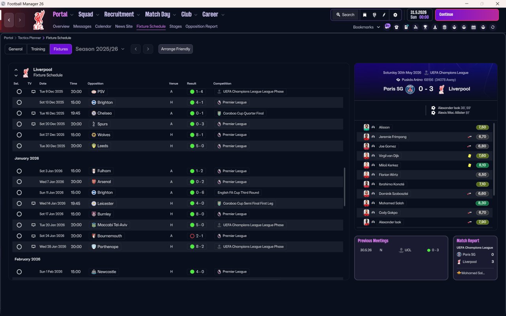Screen dimensions: 506x316
Task: Go back with the left arrow in the header
Action: (9, 20)
